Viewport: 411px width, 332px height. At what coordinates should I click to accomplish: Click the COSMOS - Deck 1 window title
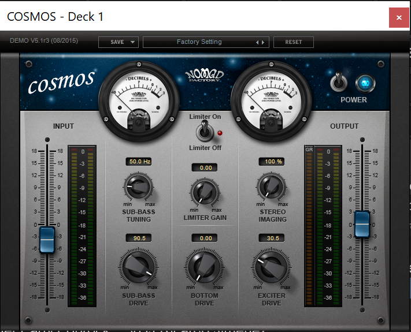click(55, 17)
